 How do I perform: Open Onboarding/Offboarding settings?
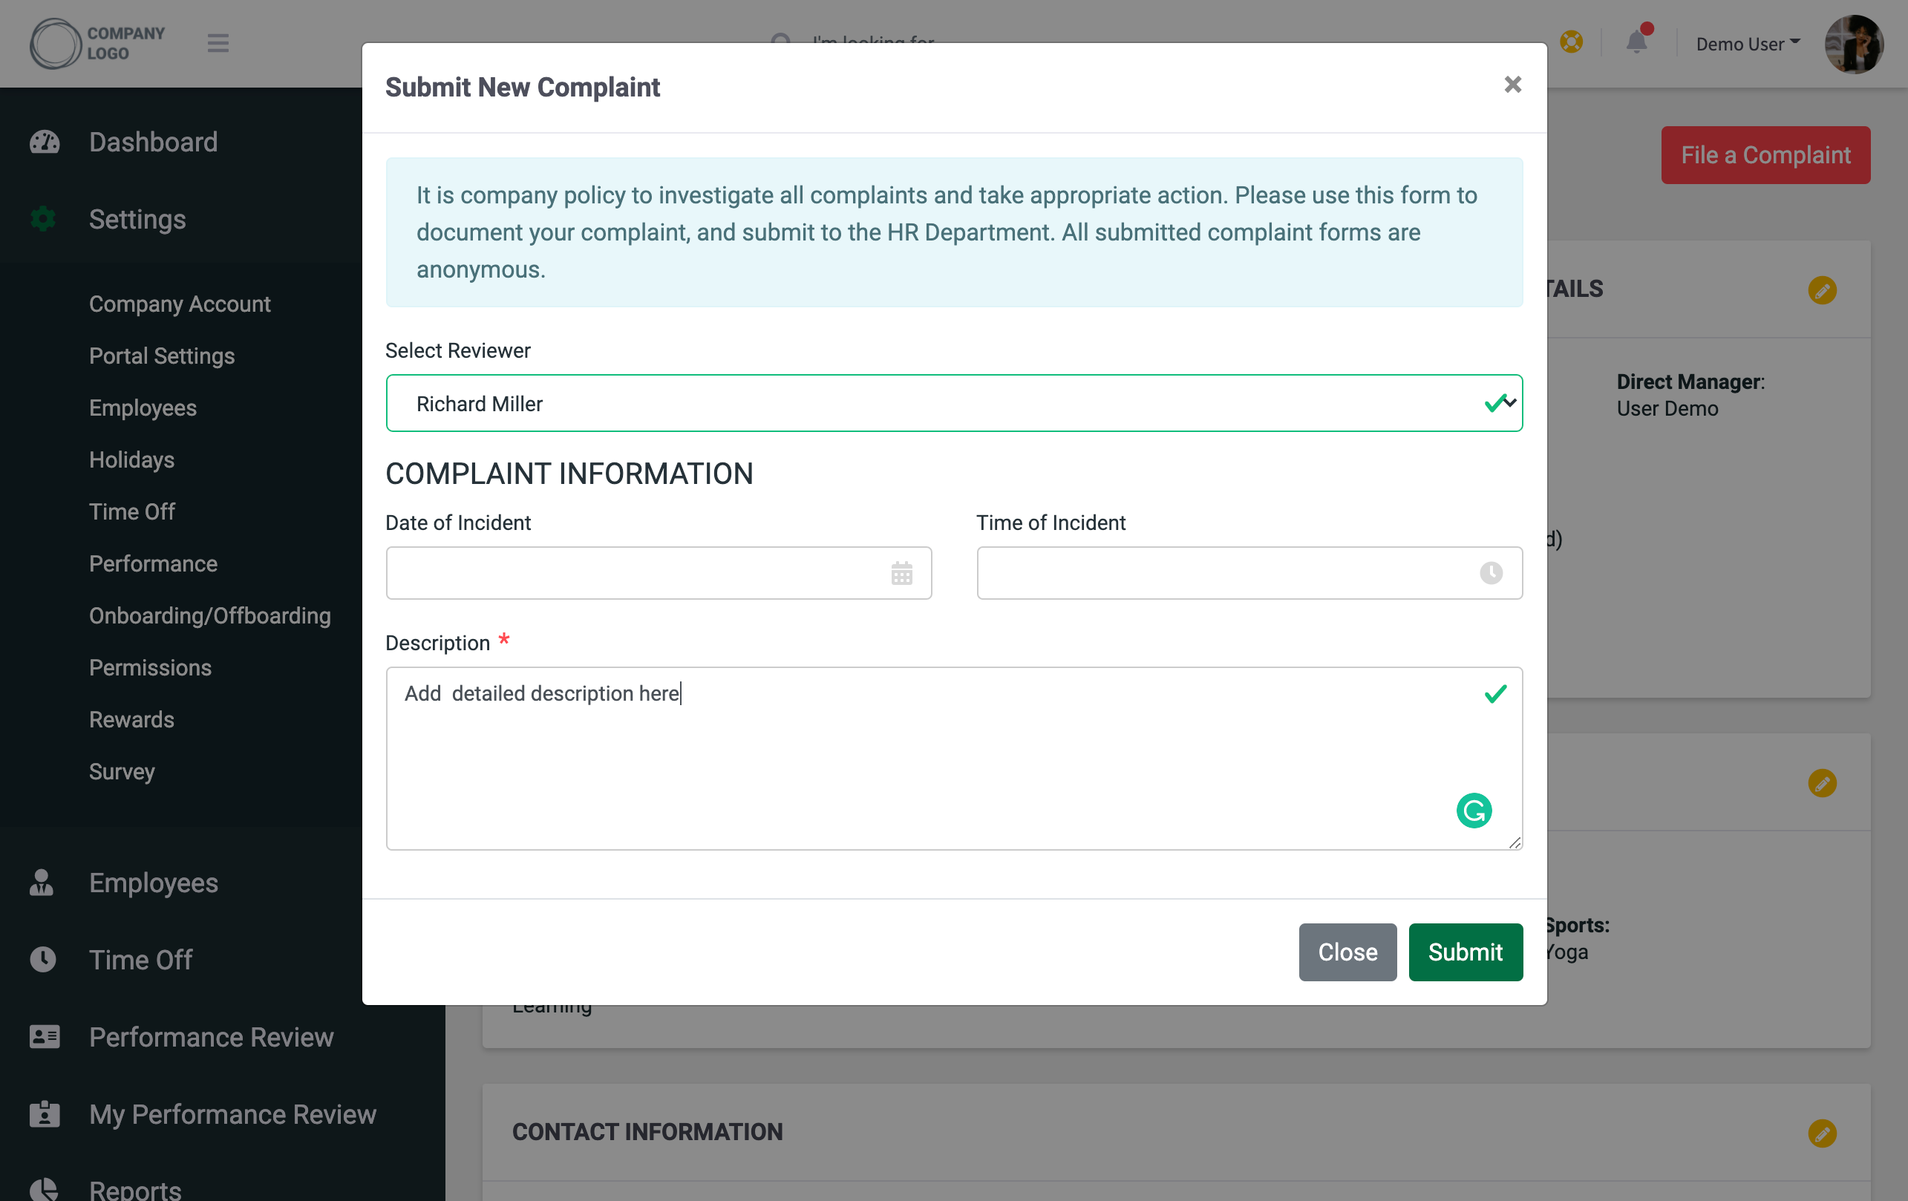(x=210, y=615)
